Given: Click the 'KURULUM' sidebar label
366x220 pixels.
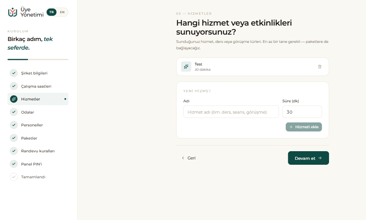Looking at the screenshot, I should (18, 31).
